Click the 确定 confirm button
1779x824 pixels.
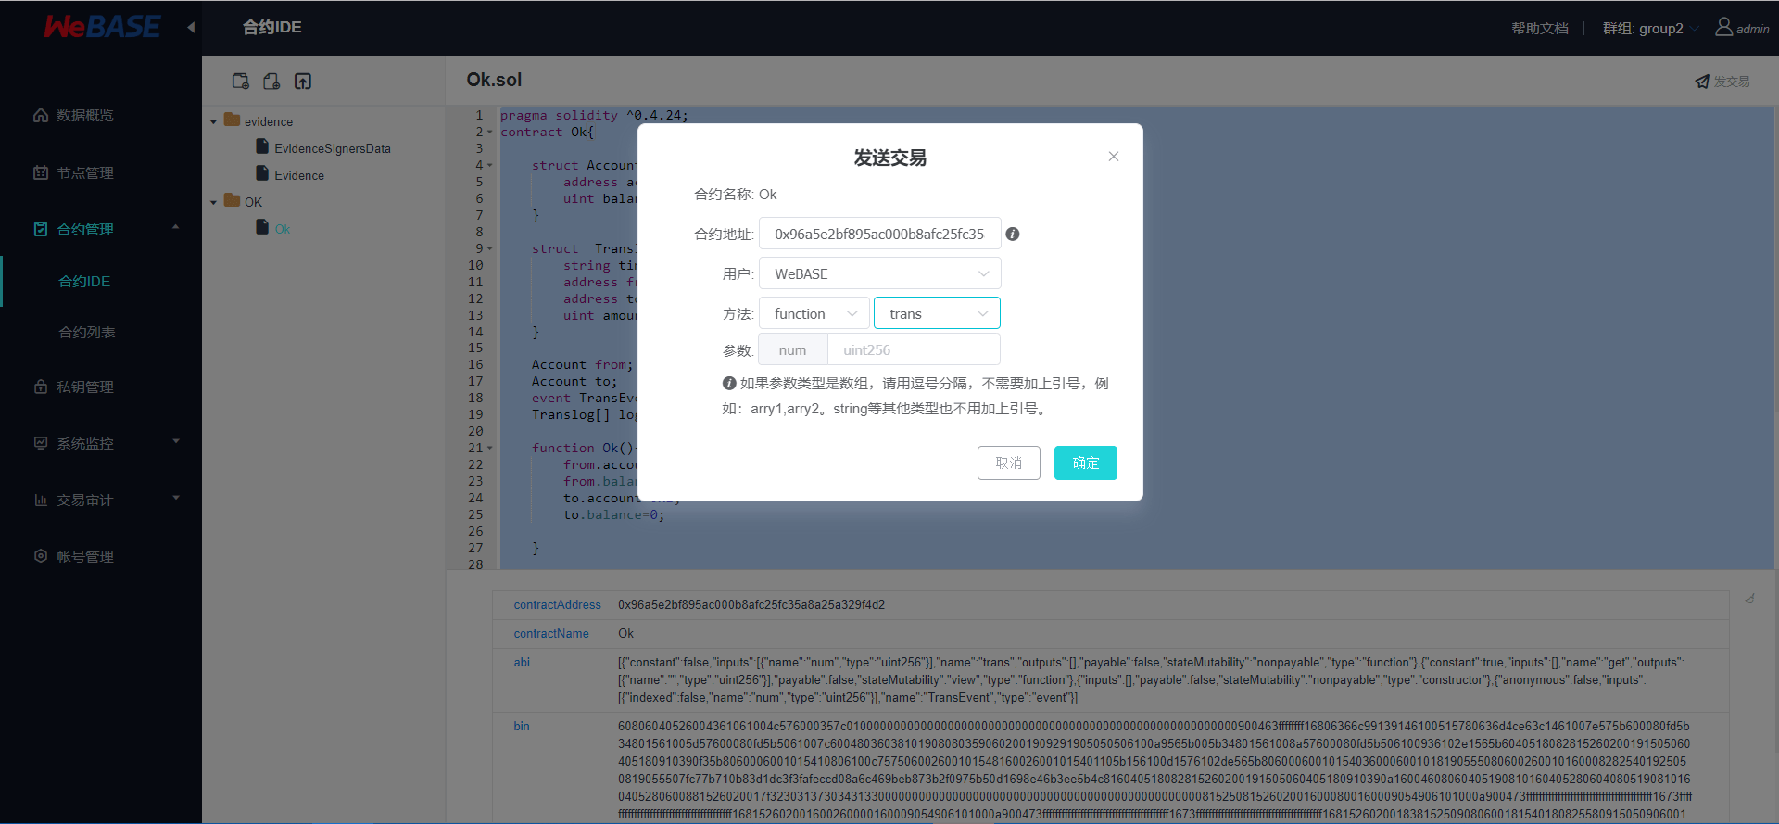click(x=1085, y=463)
